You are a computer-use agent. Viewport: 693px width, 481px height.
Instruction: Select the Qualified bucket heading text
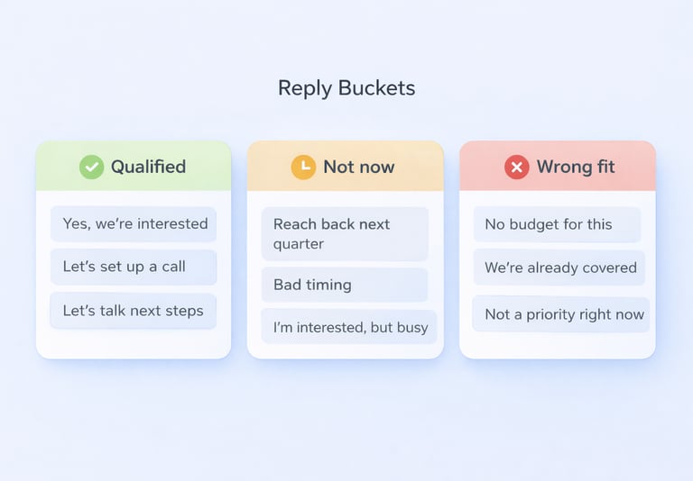click(x=148, y=167)
